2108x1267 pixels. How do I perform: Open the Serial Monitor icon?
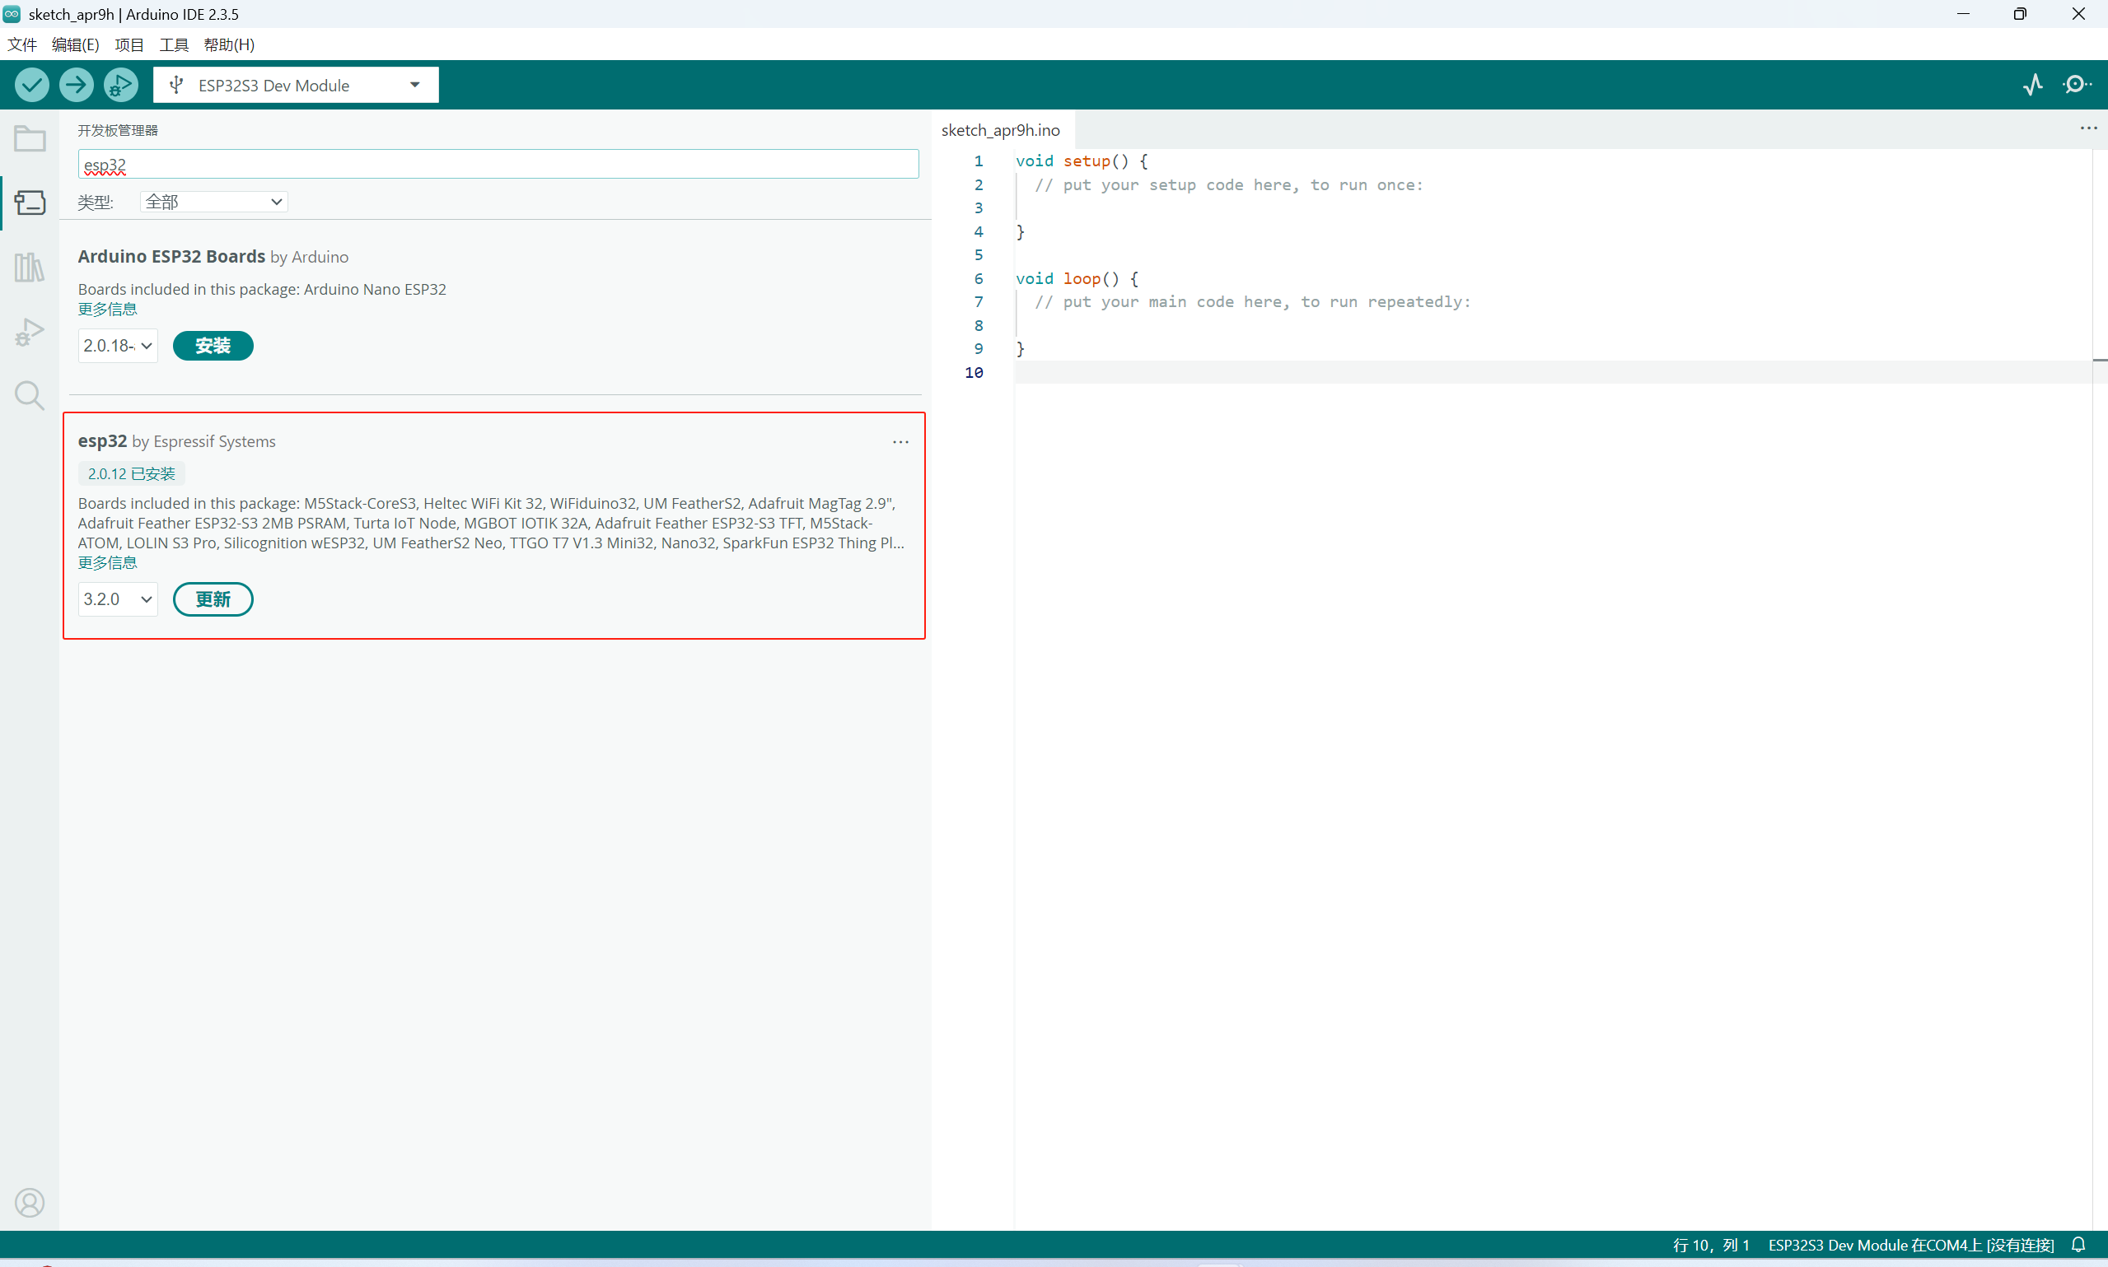point(2077,85)
